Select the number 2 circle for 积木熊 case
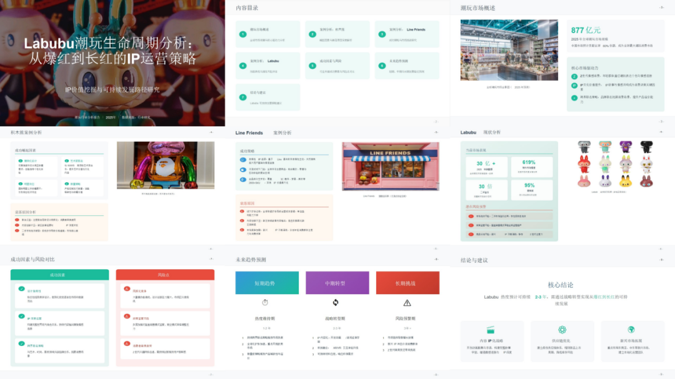This screenshot has width=675, height=379. tap(312, 34)
